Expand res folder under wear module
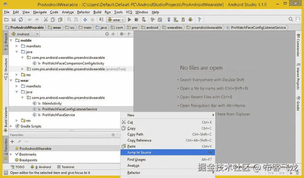This screenshot has height=178, width=304. (17, 121)
